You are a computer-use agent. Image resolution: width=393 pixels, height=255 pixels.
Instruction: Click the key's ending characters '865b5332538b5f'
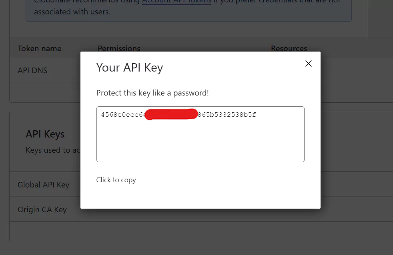pos(227,115)
